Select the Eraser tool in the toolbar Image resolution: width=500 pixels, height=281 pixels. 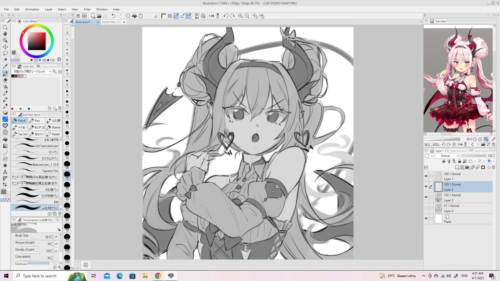[5, 80]
